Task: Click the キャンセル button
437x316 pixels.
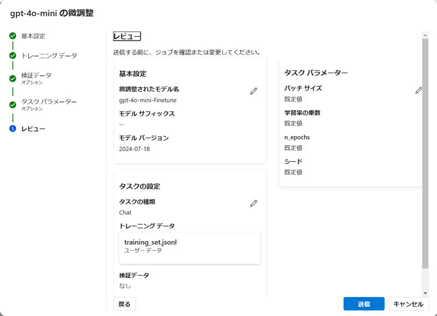Action: click(x=408, y=304)
